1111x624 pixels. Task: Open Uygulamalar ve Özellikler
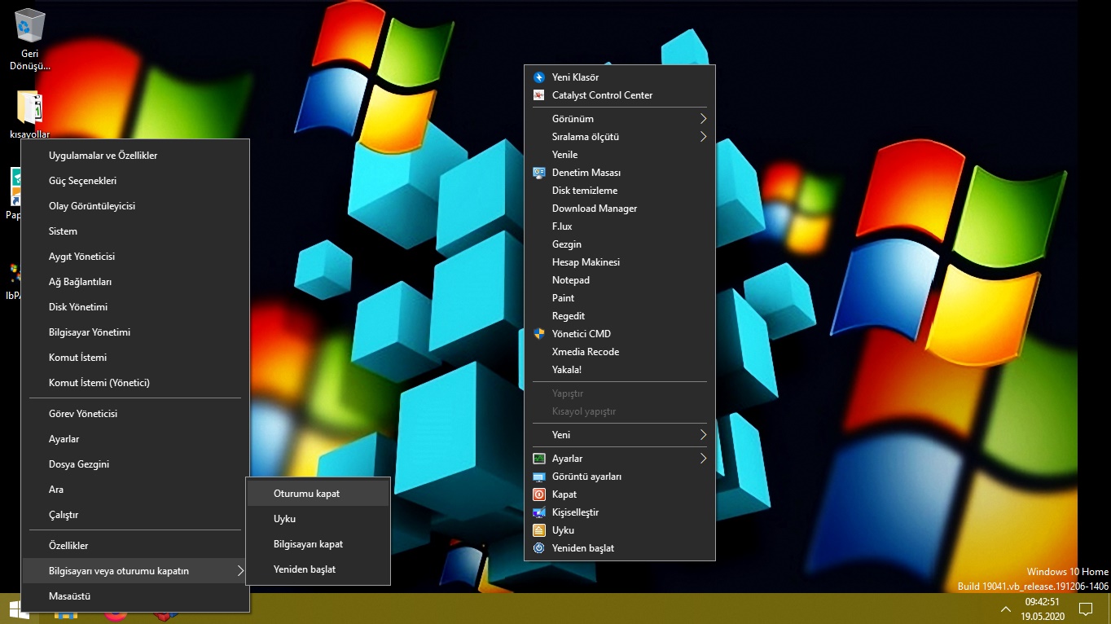pos(135,156)
